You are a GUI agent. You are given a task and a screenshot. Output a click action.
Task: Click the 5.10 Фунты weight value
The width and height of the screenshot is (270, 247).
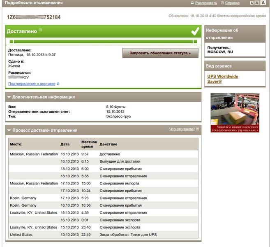[x=116, y=107]
